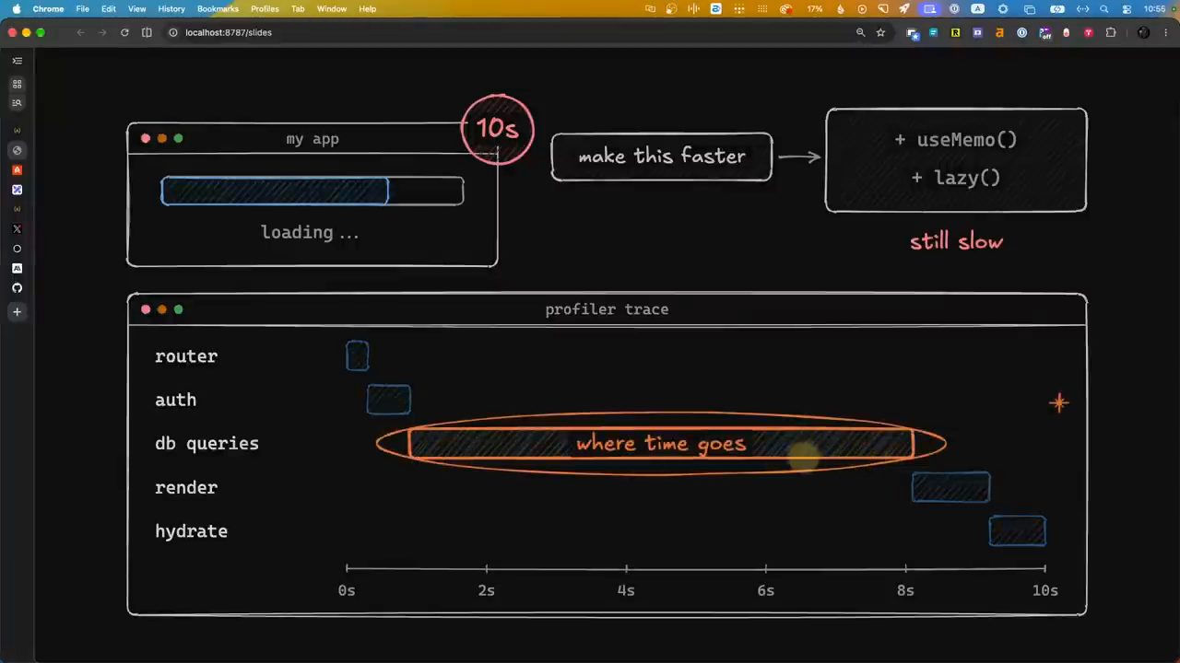
Task: Open the Chrome extensions puzzle icon
Action: pyautogui.click(x=1110, y=32)
